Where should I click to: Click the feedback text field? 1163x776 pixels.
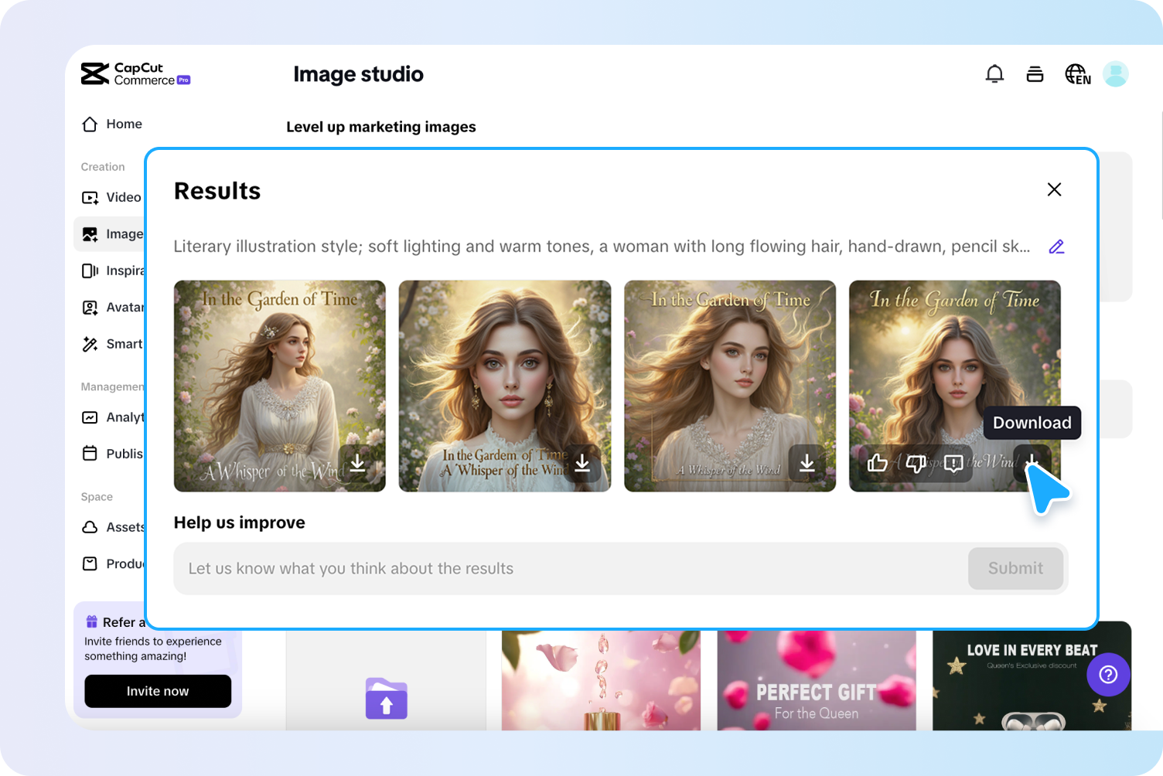[x=464, y=568]
